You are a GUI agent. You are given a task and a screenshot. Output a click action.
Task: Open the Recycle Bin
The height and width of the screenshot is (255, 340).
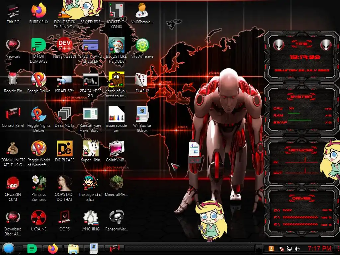point(13,83)
